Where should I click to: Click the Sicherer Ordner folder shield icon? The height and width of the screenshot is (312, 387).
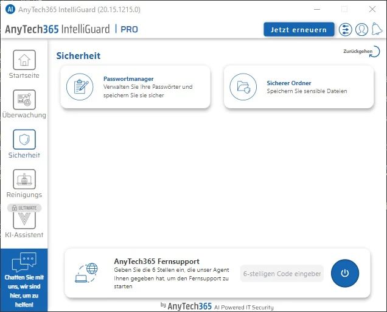243,87
